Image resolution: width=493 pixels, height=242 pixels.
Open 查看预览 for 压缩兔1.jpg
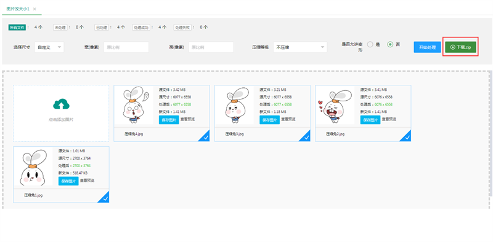87,180
